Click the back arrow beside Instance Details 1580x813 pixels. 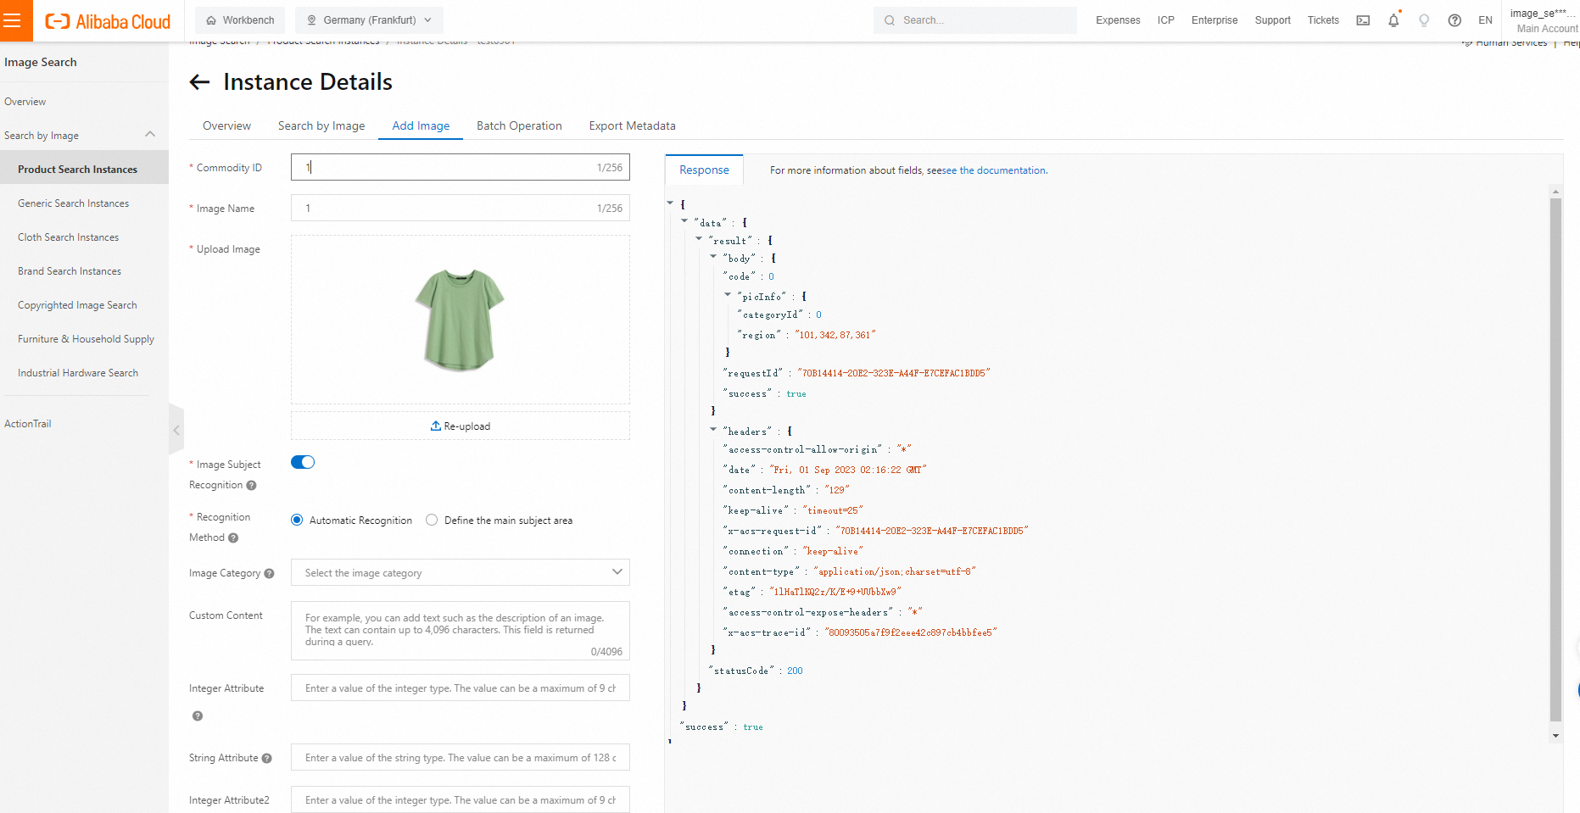point(199,82)
